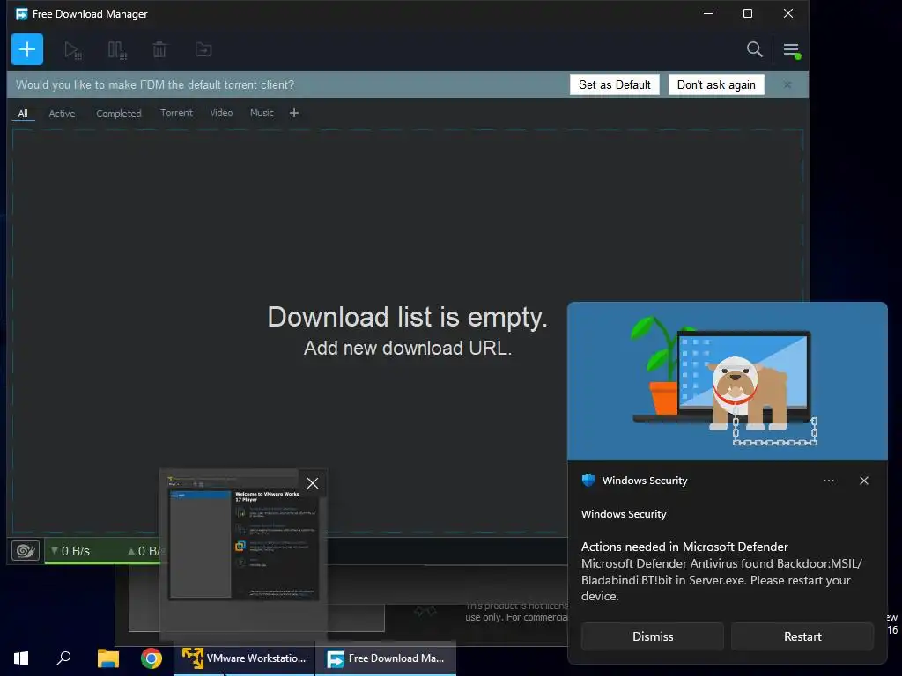The height and width of the screenshot is (676, 902).
Task: Open the download speed 0 B/s indicator
Action: pyautogui.click(x=70, y=551)
